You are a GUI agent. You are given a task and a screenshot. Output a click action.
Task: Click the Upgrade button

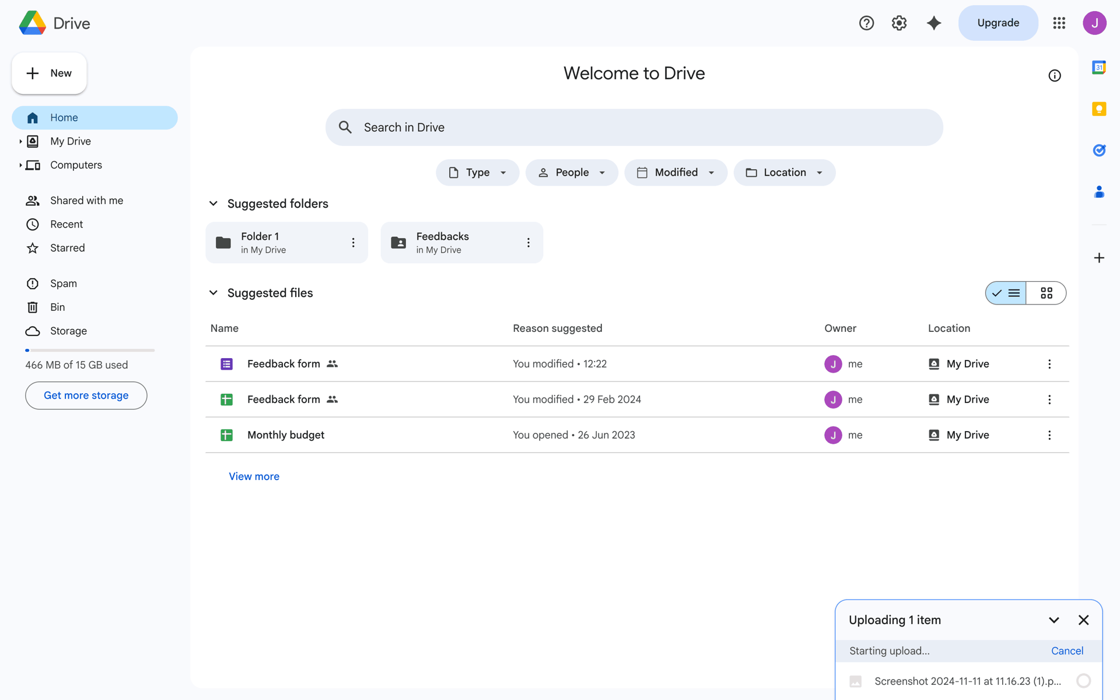998,23
